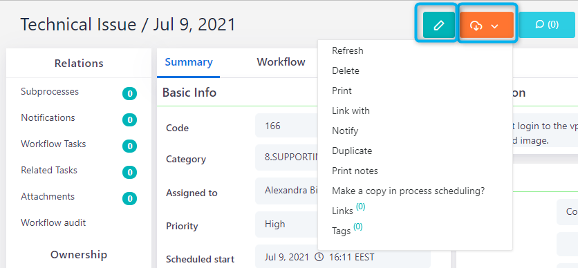Open Workflow audit in Relations

pyautogui.click(x=53, y=222)
